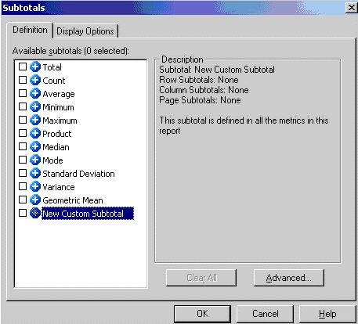Click the blue plus icon beside Count
The image size is (358, 324).
pos(35,80)
